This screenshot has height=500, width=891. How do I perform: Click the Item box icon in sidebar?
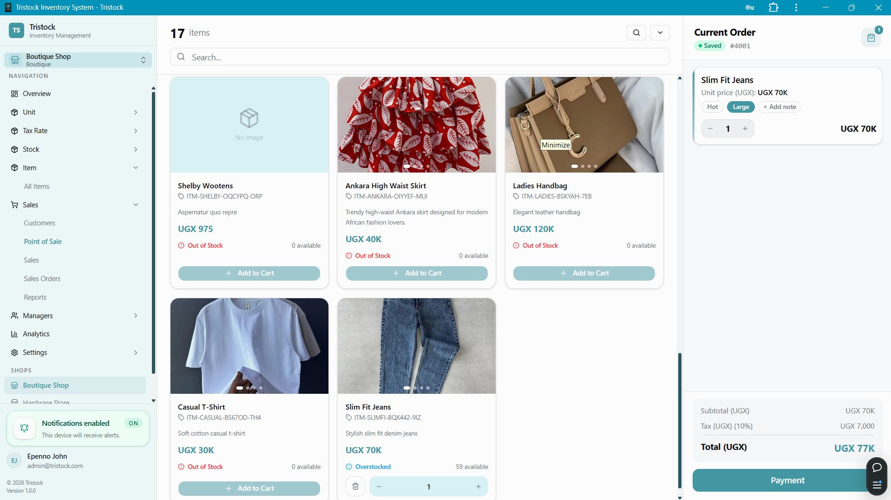pos(14,168)
